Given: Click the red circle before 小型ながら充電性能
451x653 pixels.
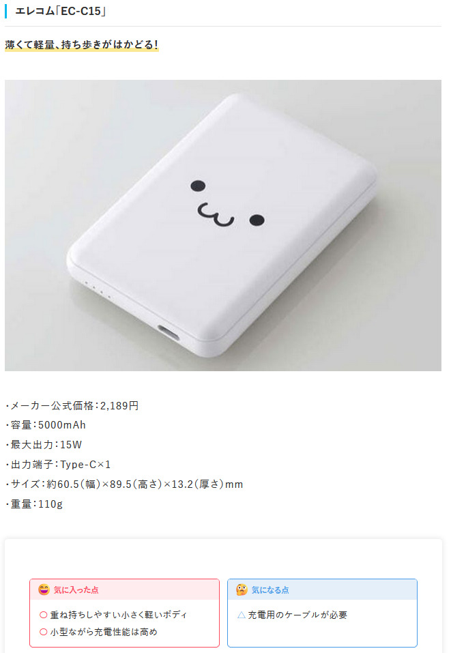Looking at the screenshot, I should 43,632.
